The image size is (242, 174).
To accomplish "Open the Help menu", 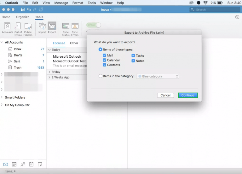I will (120, 3).
